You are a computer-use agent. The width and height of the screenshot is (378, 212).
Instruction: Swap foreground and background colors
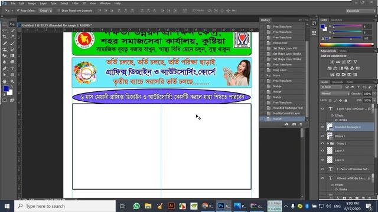click(x=11, y=87)
